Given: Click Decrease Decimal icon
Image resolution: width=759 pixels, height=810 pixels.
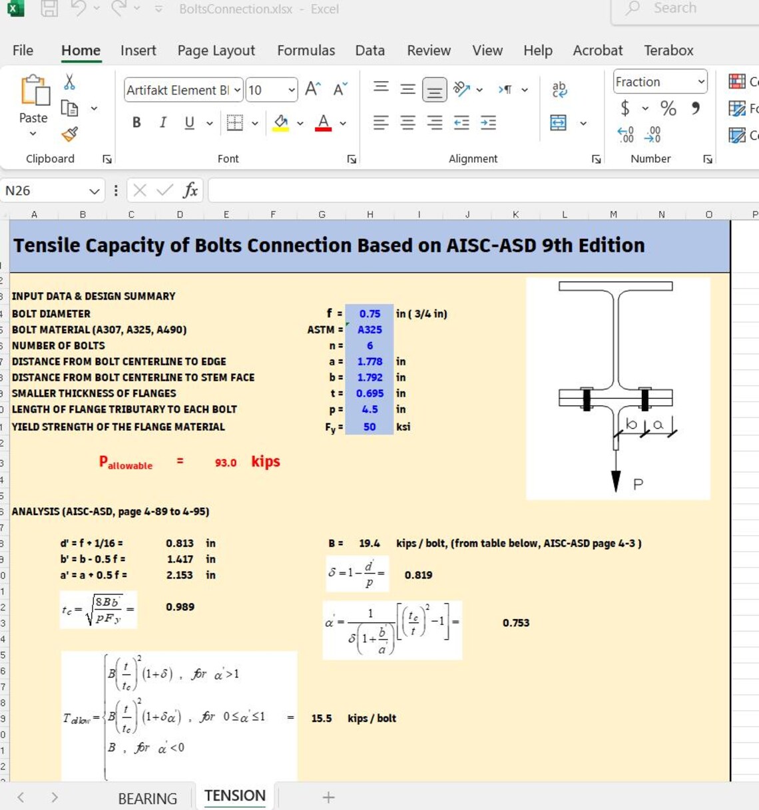Looking at the screenshot, I should coord(652,135).
